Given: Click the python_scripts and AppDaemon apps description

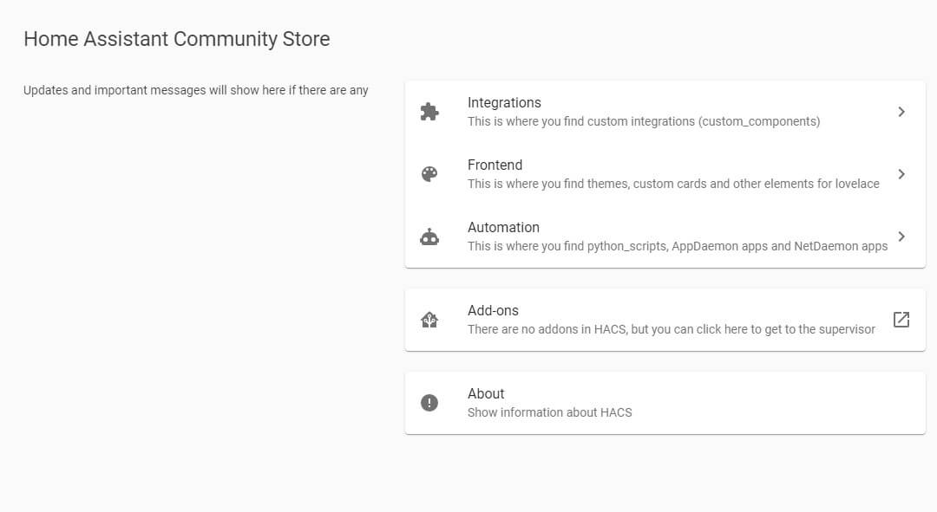Looking at the screenshot, I should (x=677, y=246).
